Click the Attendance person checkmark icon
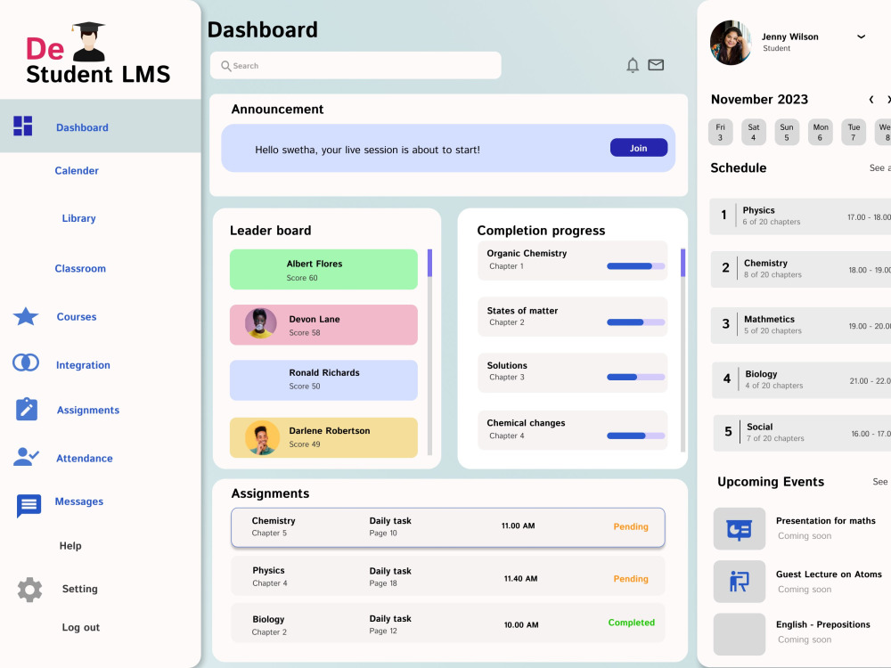891x668 pixels. coord(26,457)
